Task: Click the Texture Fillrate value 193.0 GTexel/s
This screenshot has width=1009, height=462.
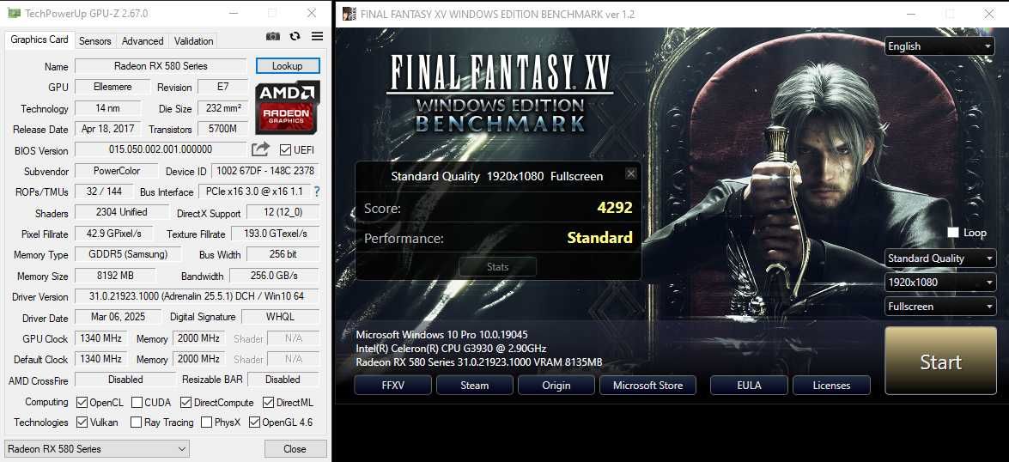Action: 274,233
